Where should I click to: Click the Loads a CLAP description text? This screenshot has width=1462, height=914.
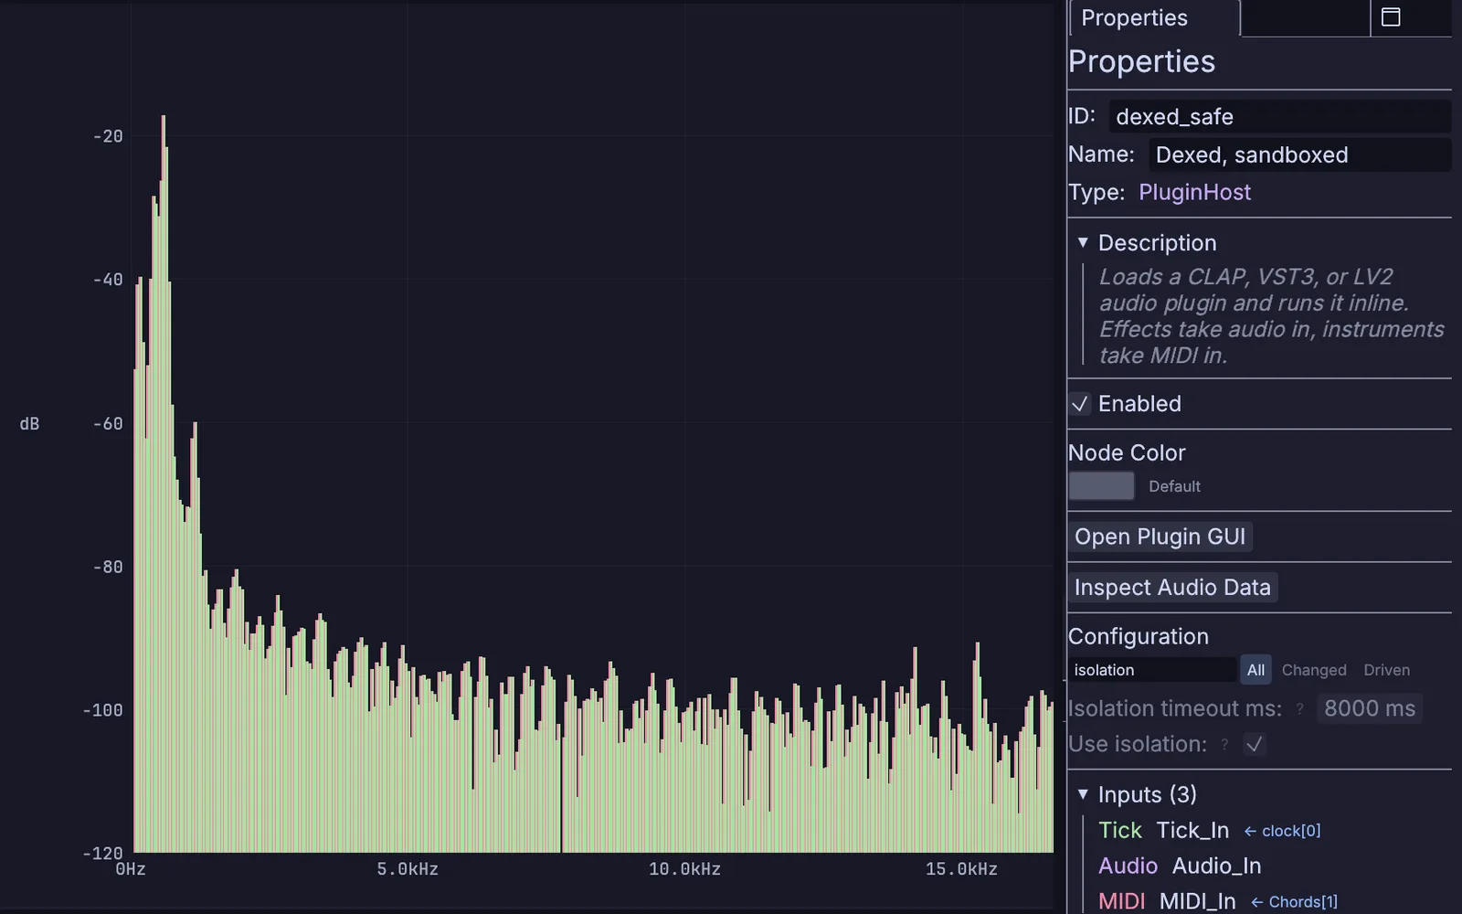click(x=1271, y=316)
